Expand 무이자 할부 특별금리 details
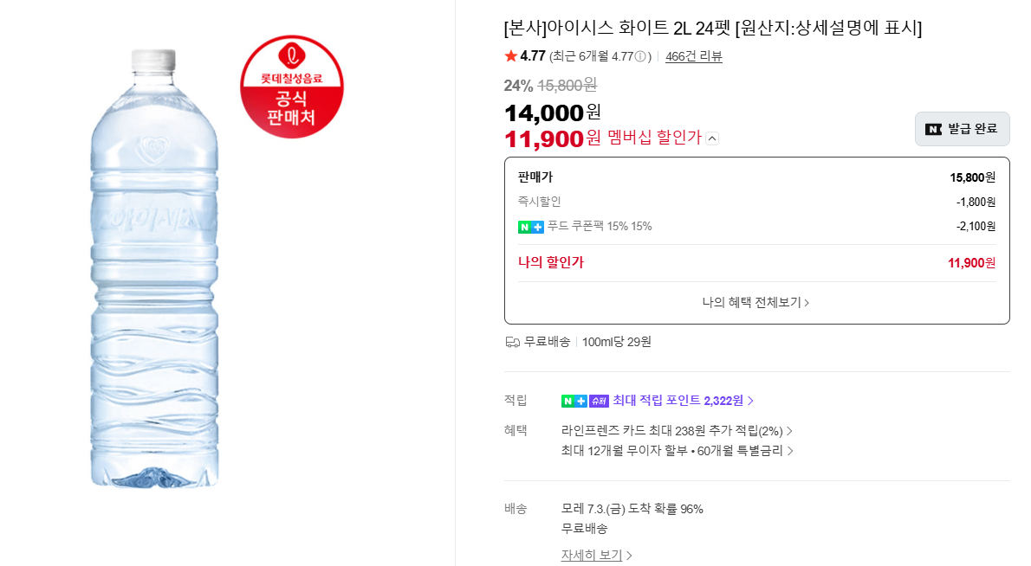 click(678, 450)
